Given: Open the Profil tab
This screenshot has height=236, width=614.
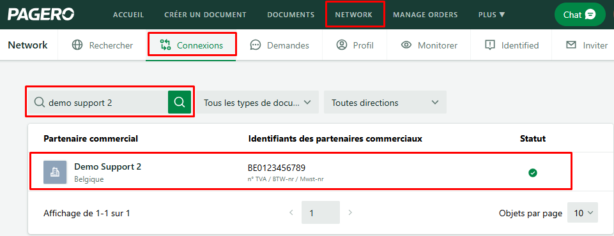Looking at the screenshot, I should pos(355,45).
